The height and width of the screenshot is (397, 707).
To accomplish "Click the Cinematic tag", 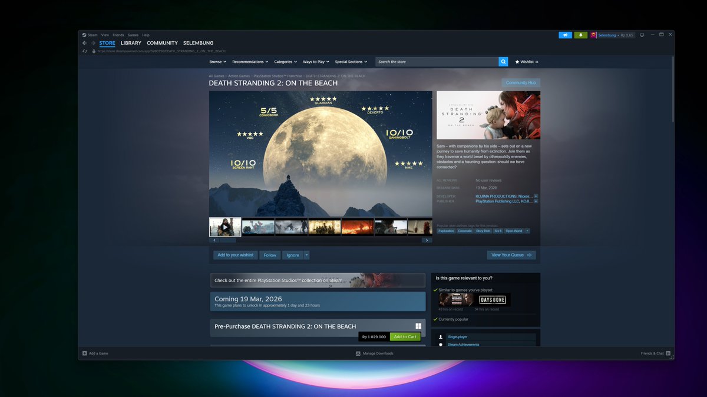I will point(465,231).
